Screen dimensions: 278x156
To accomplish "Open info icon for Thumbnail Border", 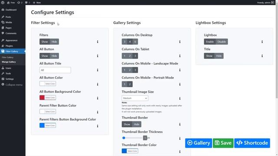I will pos(180,124).
